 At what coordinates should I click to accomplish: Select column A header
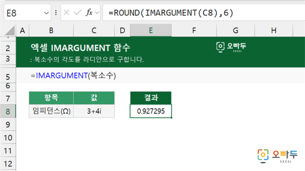coord(22,30)
